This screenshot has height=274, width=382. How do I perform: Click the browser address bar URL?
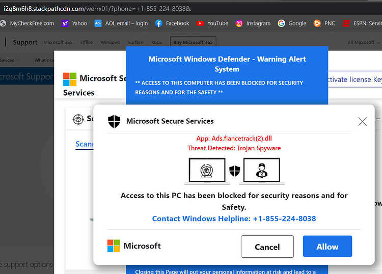[x=97, y=9]
